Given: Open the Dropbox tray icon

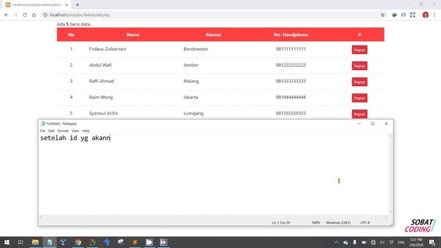Looking at the screenshot, I should 391,242.
